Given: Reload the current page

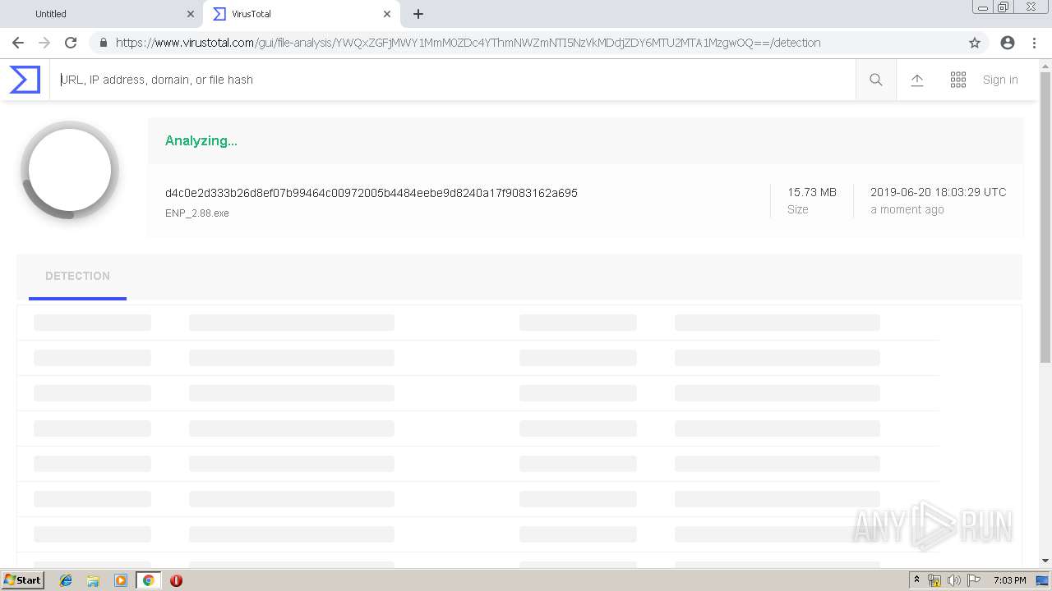Looking at the screenshot, I should point(71,43).
